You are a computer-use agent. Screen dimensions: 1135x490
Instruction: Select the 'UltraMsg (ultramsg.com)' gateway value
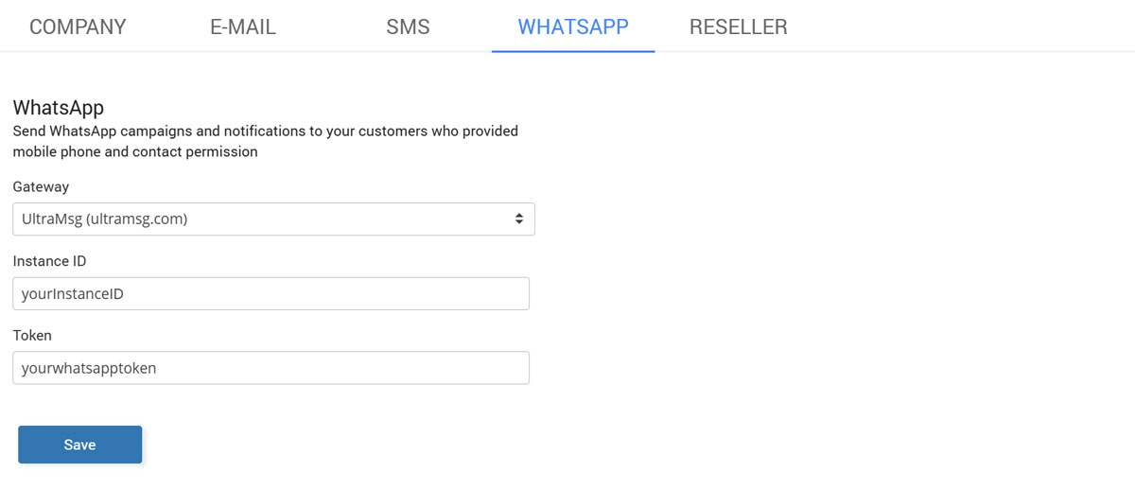tap(104, 219)
